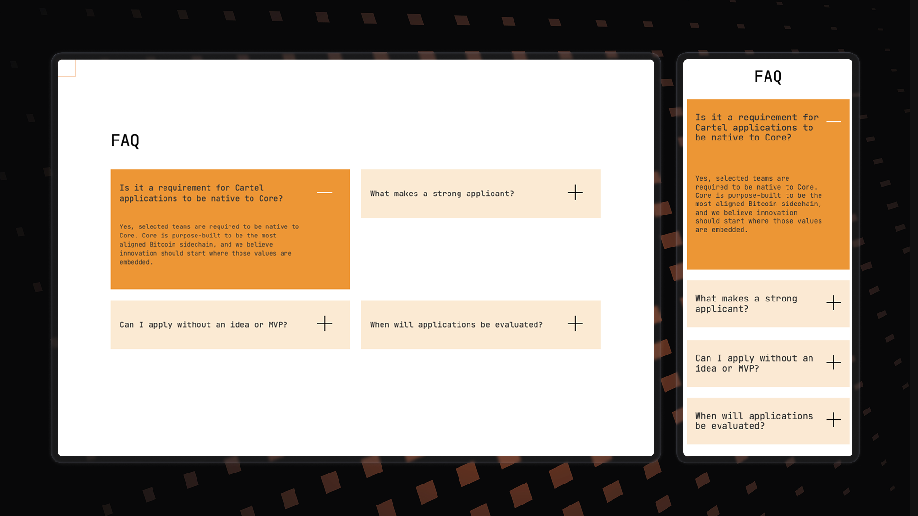This screenshot has height=516, width=918.
Task: Open mobile 'When will applications be evaluated?' text
Action: 754,421
